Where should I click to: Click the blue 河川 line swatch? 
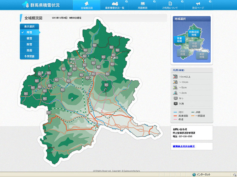tap(175, 112)
